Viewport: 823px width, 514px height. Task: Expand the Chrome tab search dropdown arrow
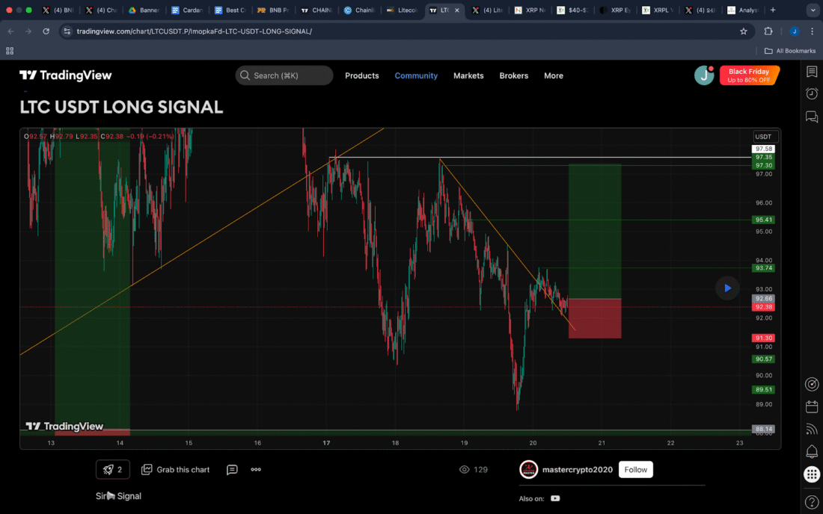pyautogui.click(x=812, y=10)
